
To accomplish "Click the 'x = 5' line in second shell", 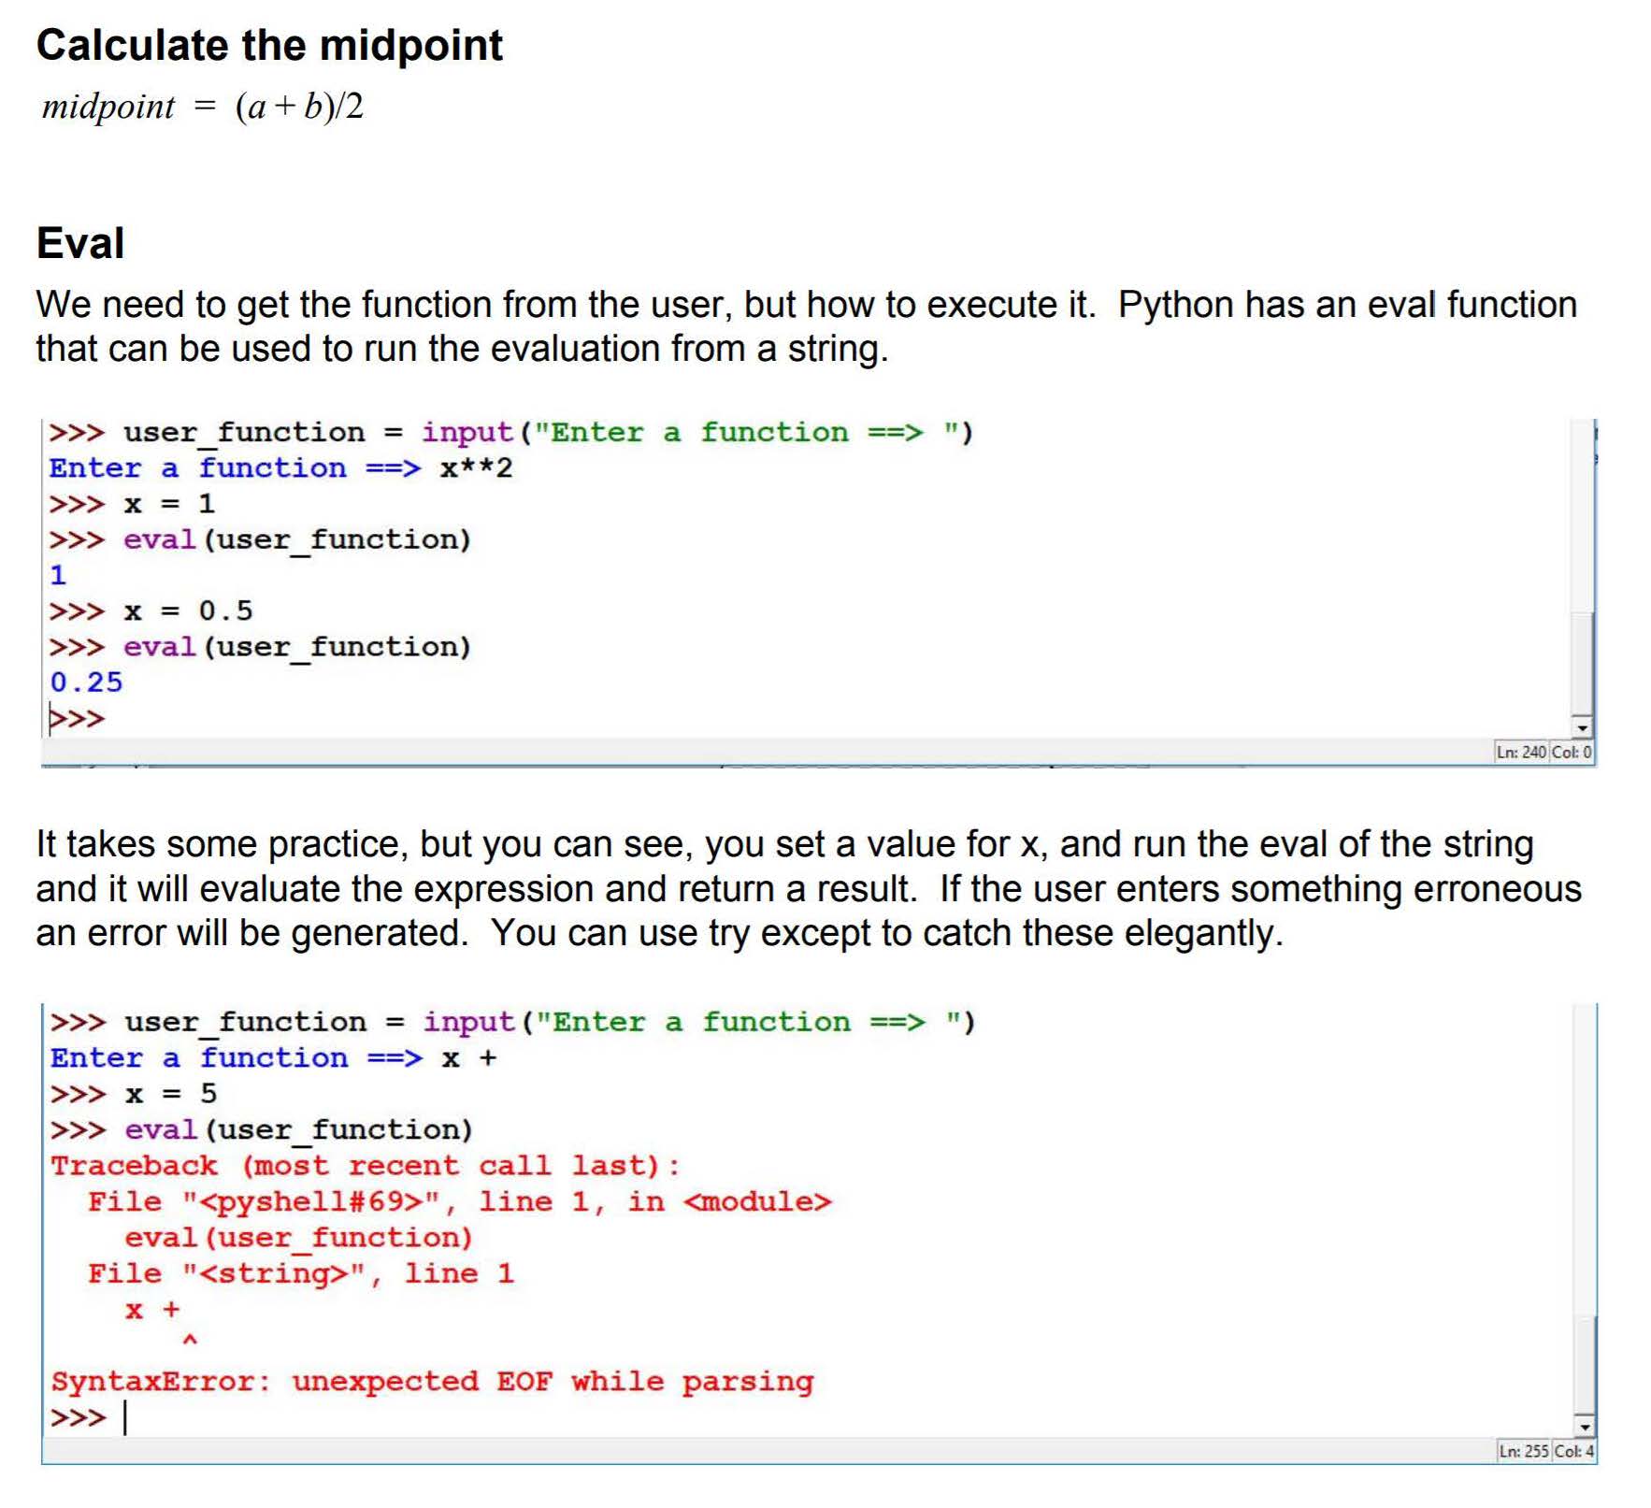I will [170, 1094].
